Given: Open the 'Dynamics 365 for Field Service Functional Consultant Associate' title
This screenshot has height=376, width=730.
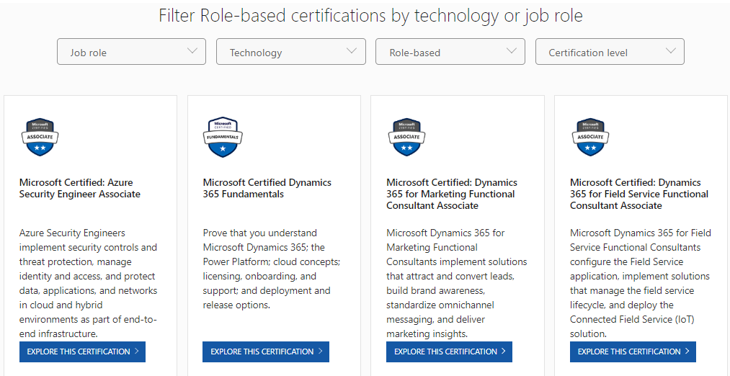Looking at the screenshot, I should pos(639,194).
